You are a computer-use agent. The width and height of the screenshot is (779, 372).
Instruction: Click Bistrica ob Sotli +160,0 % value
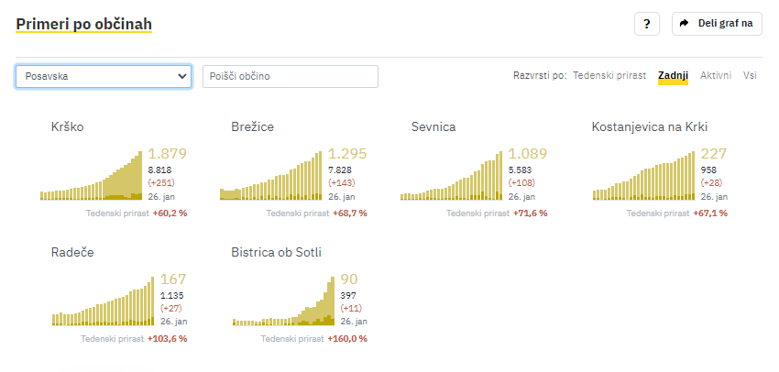point(347,339)
